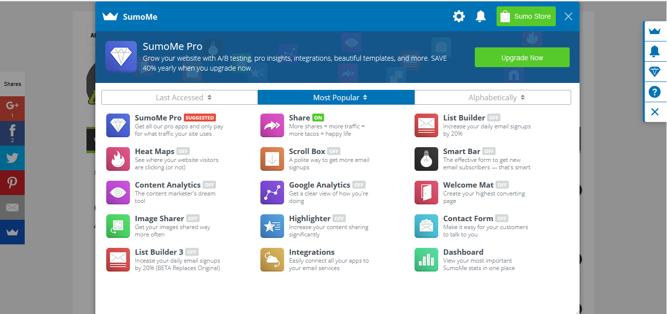Open the List Builder app icon
667x314 pixels.
[x=426, y=125]
